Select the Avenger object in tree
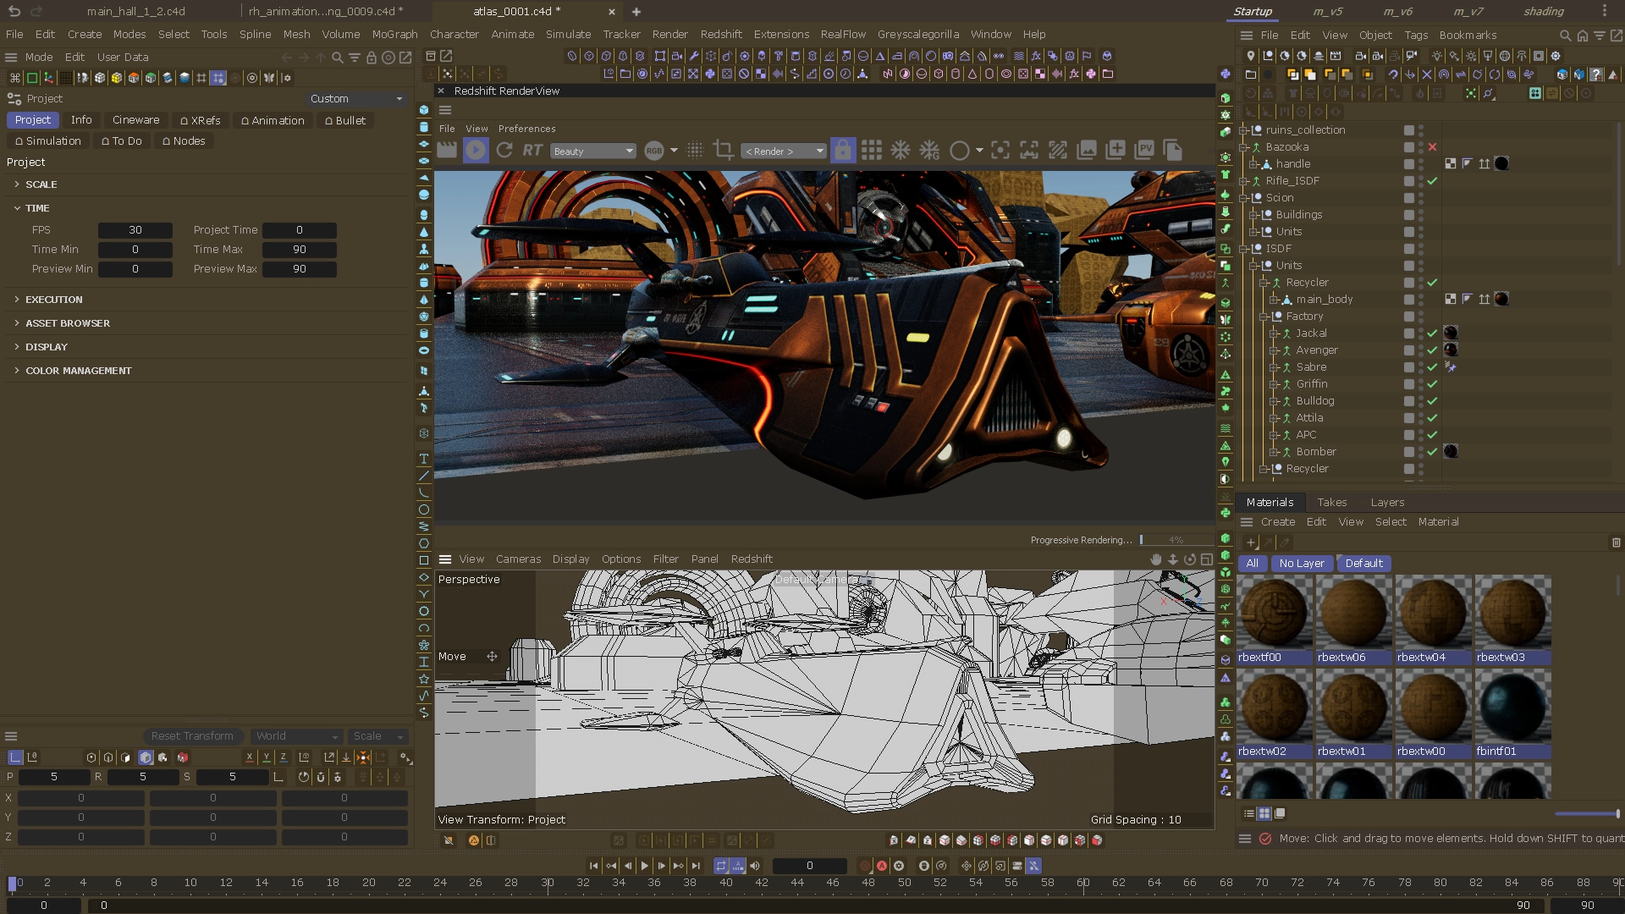The image size is (1625, 914). point(1316,350)
